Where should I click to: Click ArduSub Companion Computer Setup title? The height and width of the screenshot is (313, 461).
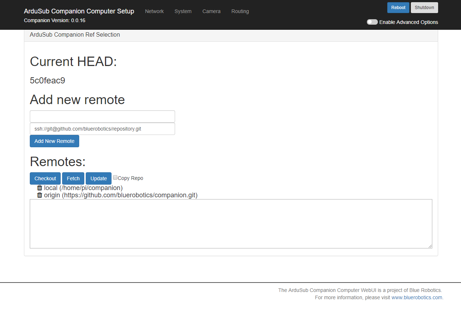(79, 11)
